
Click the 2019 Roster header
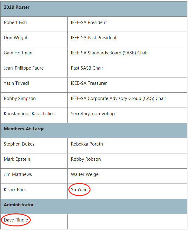pos(17,7)
